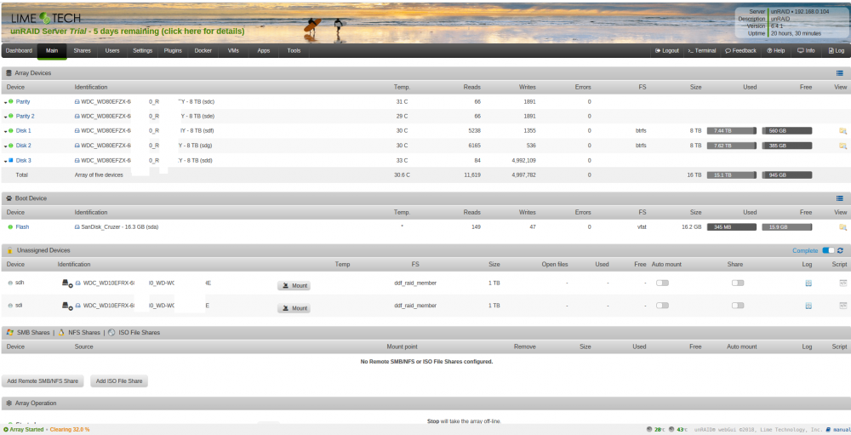Click Add Remote SMB/NFS Share button

[x=43, y=381]
